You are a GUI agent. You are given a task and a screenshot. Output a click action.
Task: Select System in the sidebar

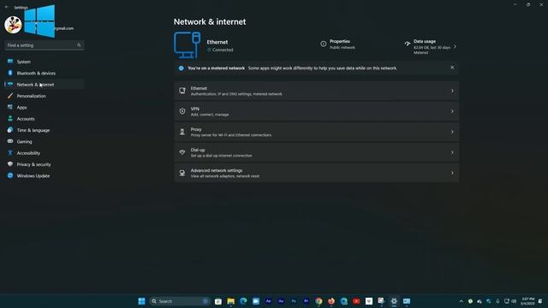[x=45, y=62]
